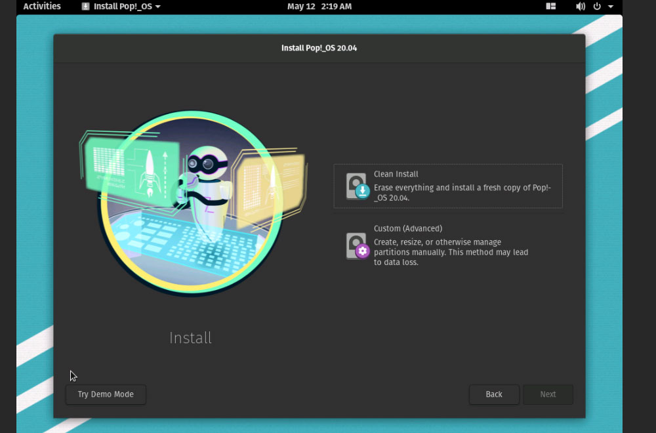
Task: Open the volume speaker icon
Action: (x=581, y=7)
